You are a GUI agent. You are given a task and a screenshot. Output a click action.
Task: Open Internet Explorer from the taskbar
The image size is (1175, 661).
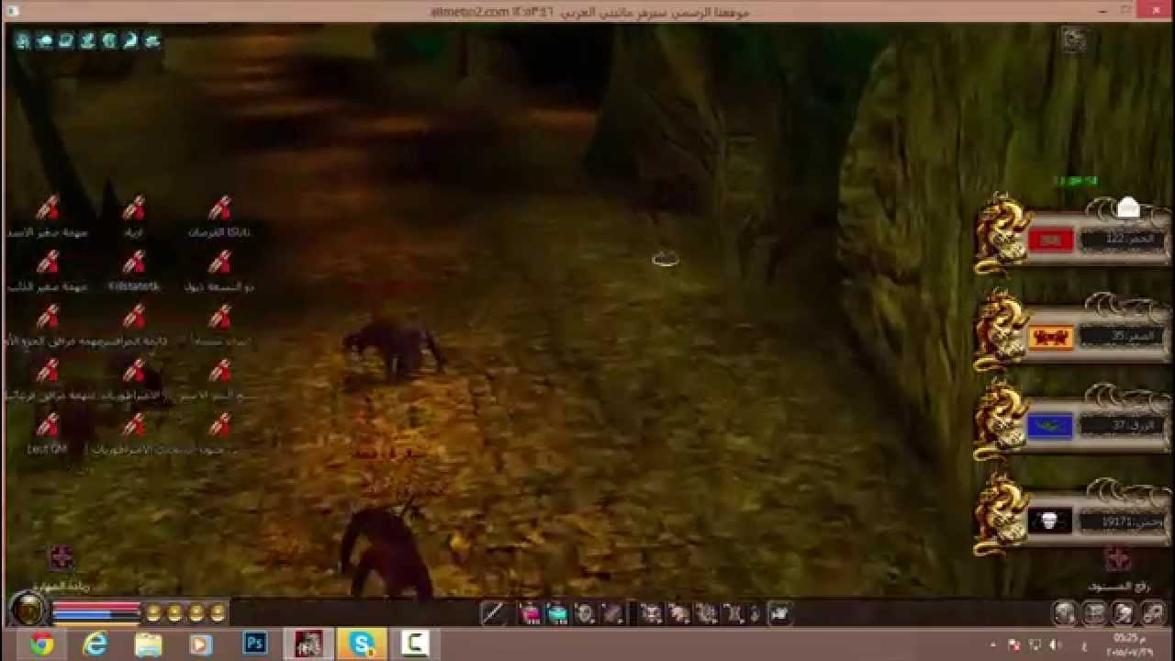coord(95,644)
